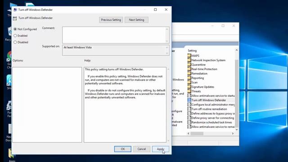The height and width of the screenshot is (162, 288).
Task: Click the settings list horizontal scroll left arrow
Action: (x=189, y=134)
